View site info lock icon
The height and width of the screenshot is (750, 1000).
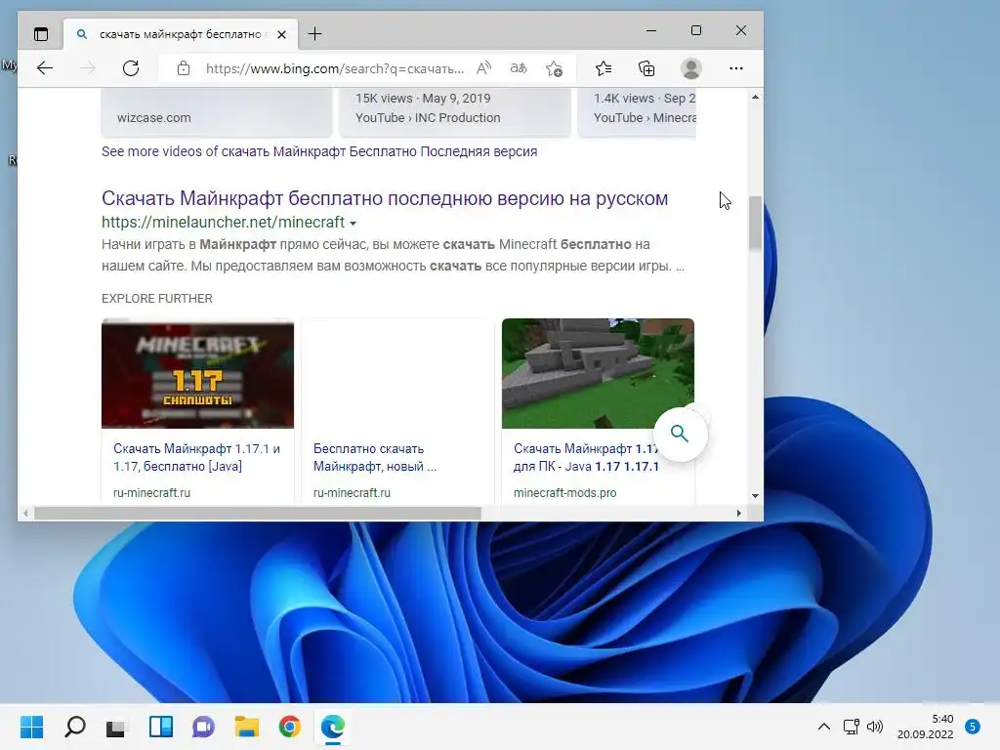[184, 68]
